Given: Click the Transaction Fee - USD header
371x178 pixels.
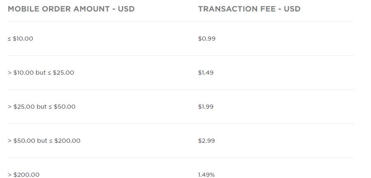Looking at the screenshot, I should [249, 9].
